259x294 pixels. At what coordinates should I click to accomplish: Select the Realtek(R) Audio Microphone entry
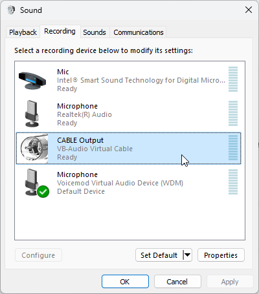pos(128,114)
